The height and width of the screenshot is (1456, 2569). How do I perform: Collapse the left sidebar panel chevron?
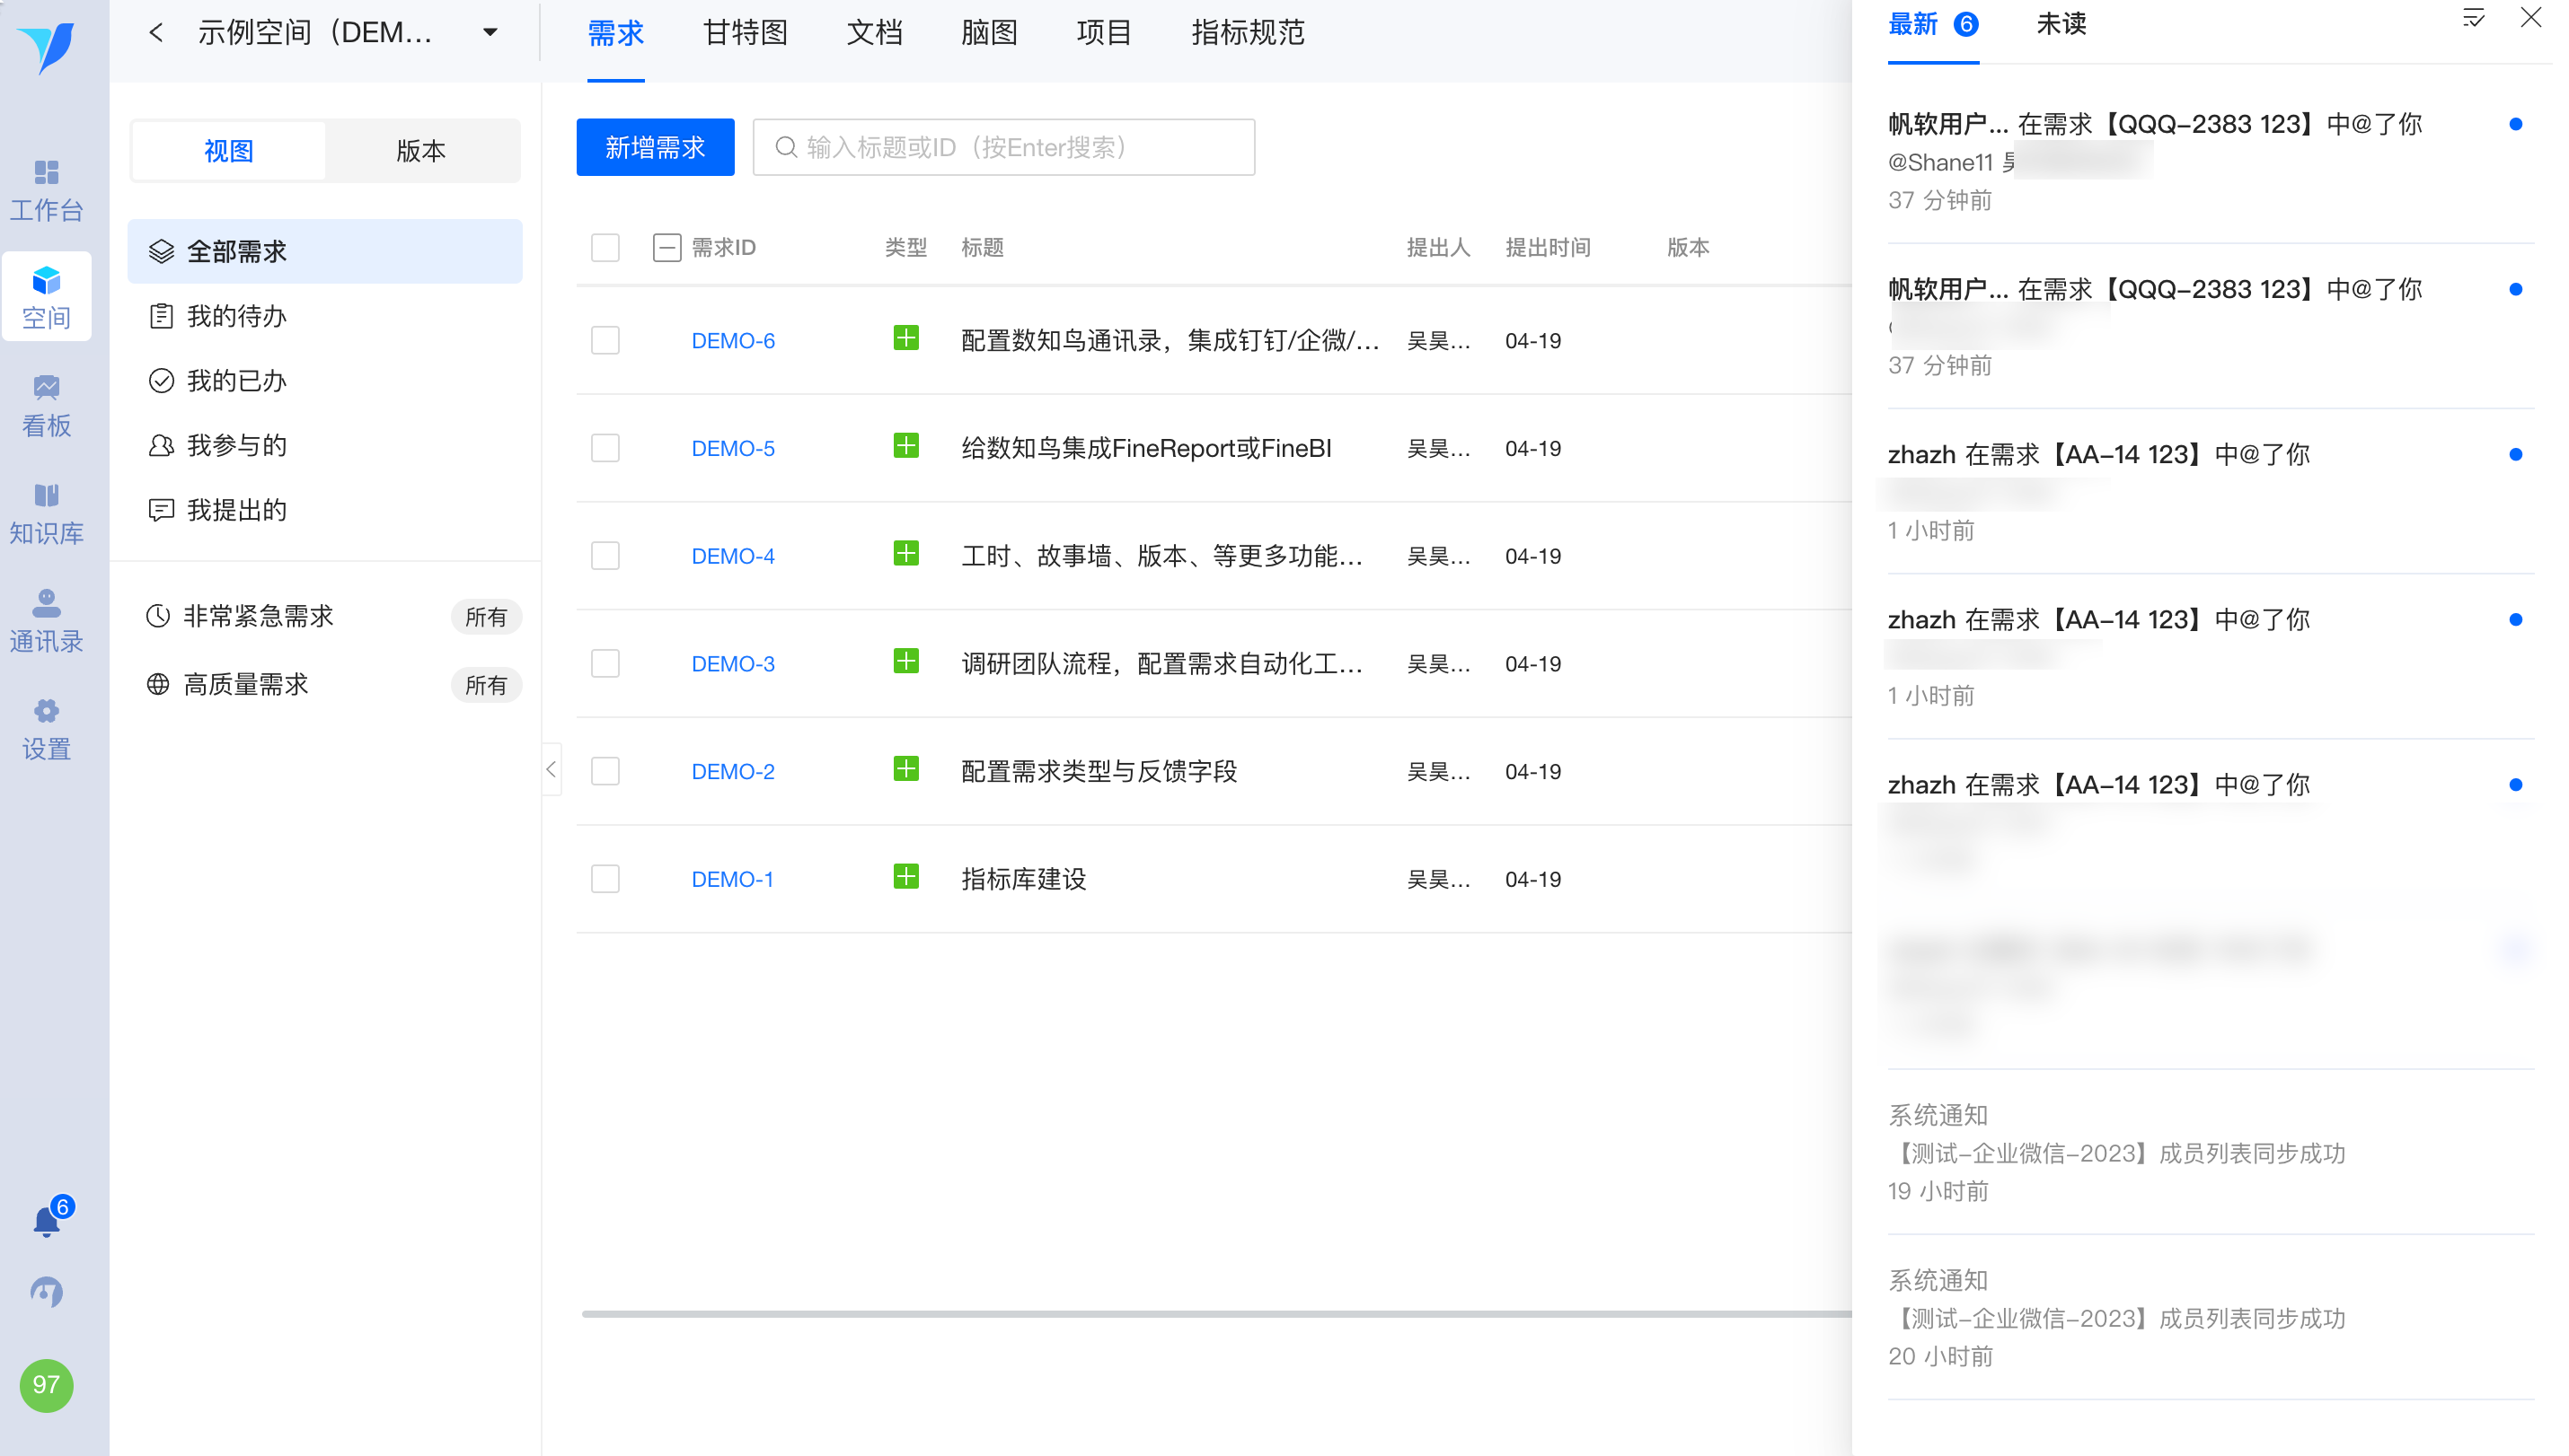[552, 769]
